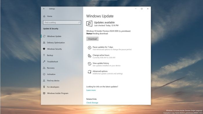Open the Recovery section

pyautogui.click(x=51, y=68)
